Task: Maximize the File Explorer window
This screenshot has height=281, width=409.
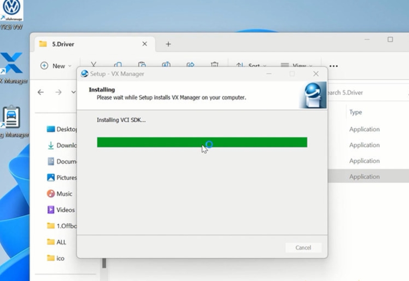Action: pyautogui.click(x=390, y=39)
